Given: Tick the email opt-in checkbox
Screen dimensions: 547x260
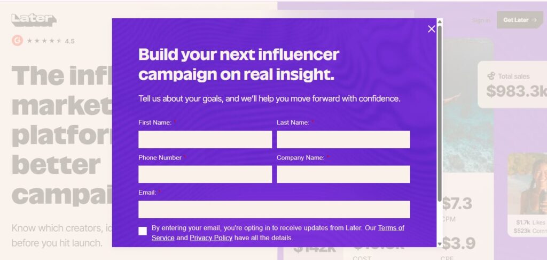Looking at the screenshot, I should tap(143, 231).
